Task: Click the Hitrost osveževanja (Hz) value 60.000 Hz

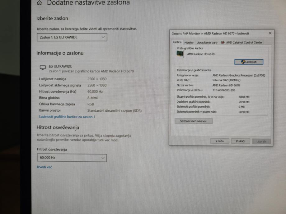Action: pyautogui.click(x=95, y=91)
